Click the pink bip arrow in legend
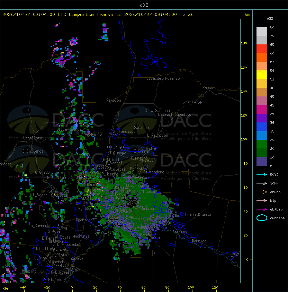Image resolution: width=288 pixels, height=292 pixels. click(262, 200)
